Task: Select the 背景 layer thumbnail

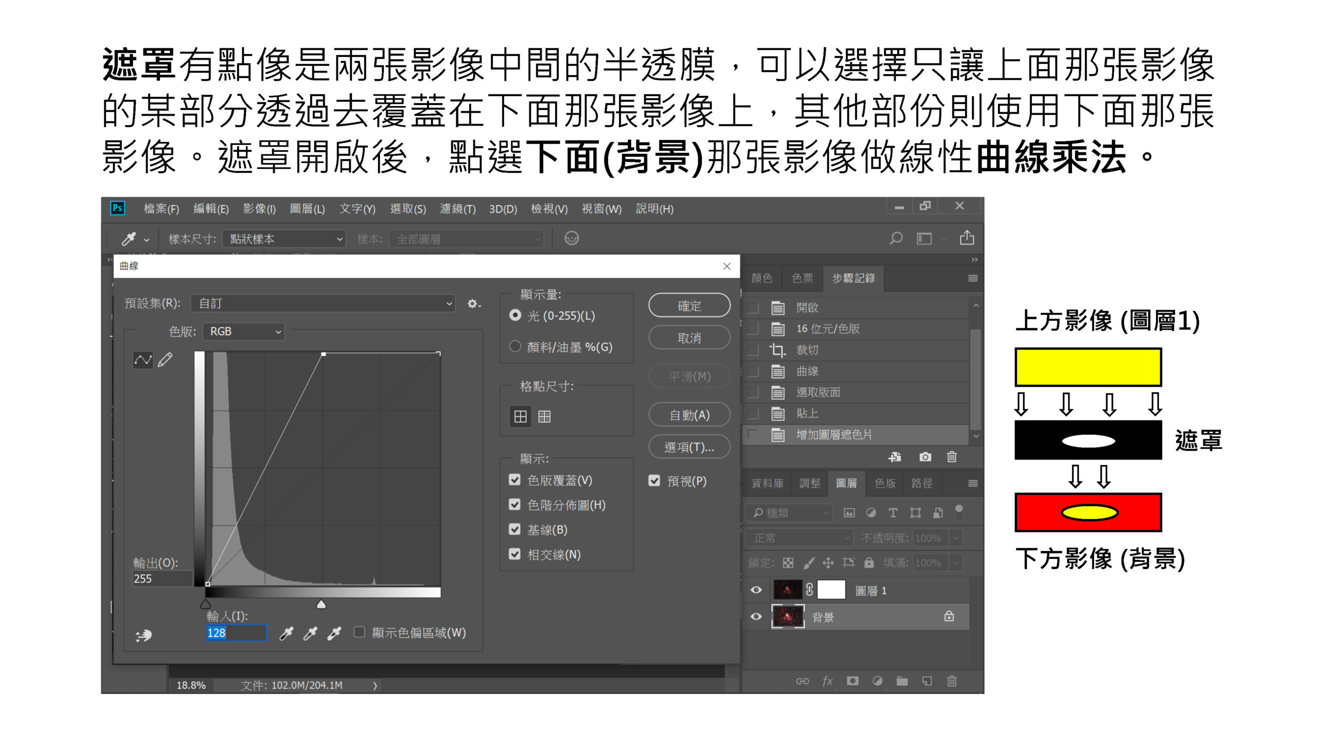Action: click(x=789, y=616)
